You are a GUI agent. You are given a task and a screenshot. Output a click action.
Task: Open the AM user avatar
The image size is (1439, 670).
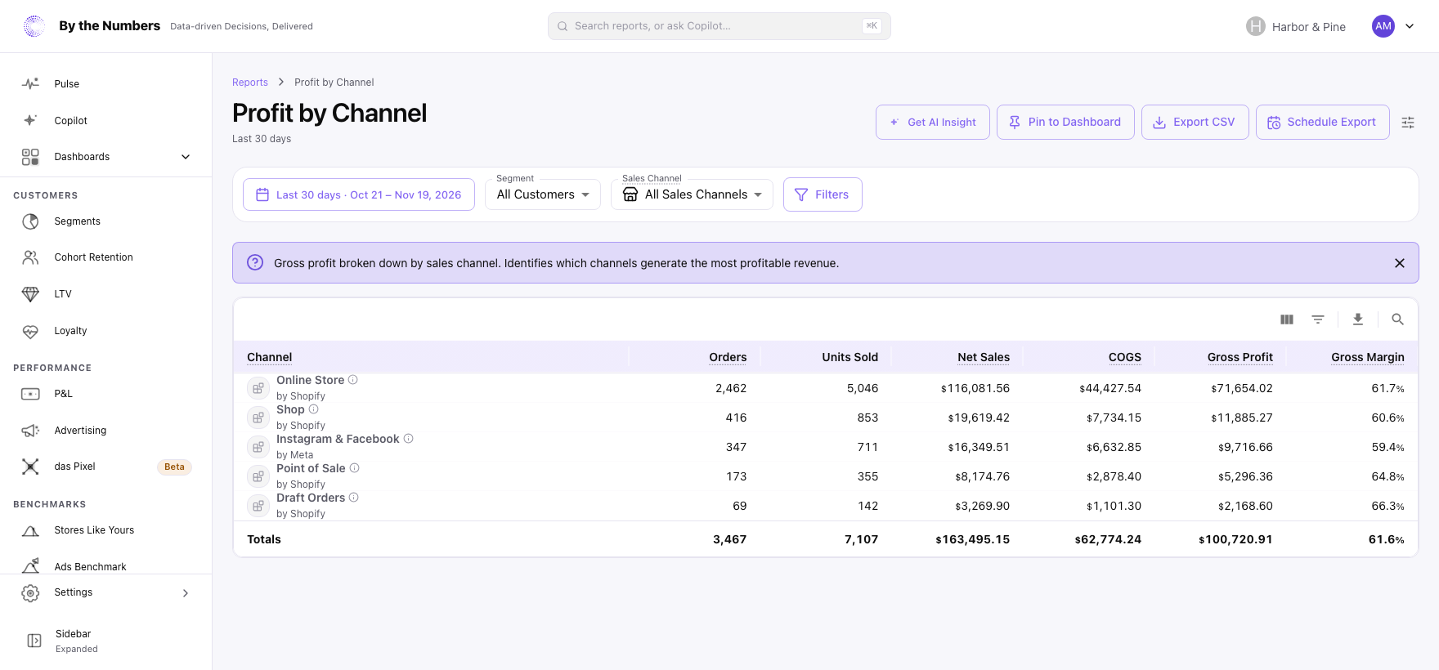pyautogui.click(x=1383, y=26)
